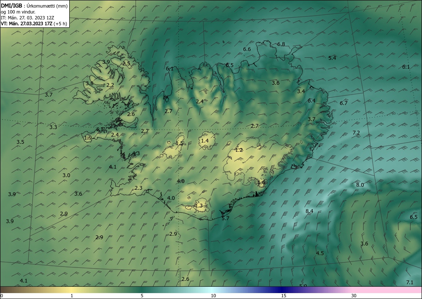Click the 6.8 value on the map

click(281, 44)
